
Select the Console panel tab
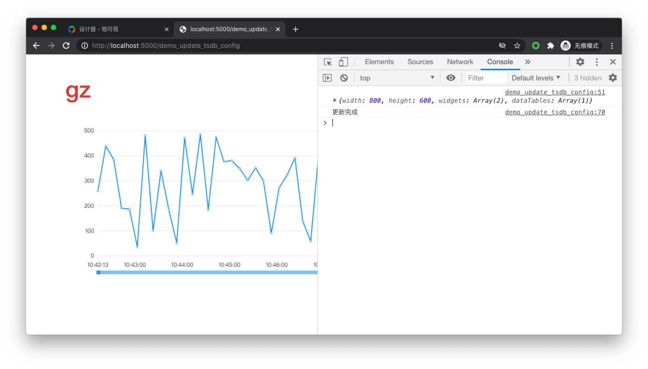click(500, 62)
